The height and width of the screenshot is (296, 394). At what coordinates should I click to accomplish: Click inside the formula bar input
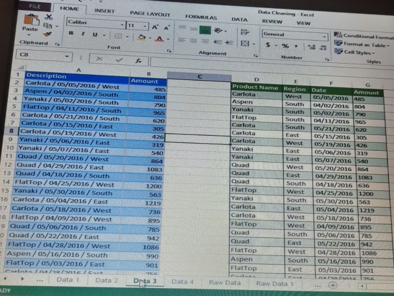[x=271, y=65]
